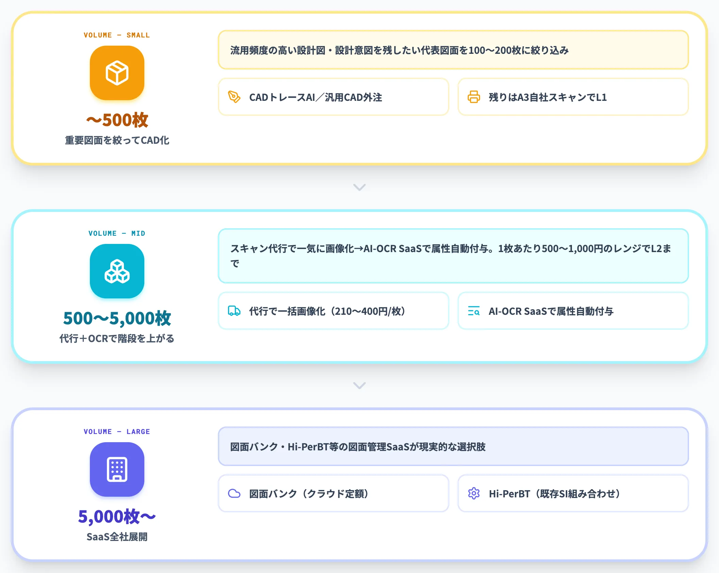The height and width of the screenshot is (573, 719).
Task: Click the cyan banner about スキャン代行で一気に画像化
Action: point(453,256)
